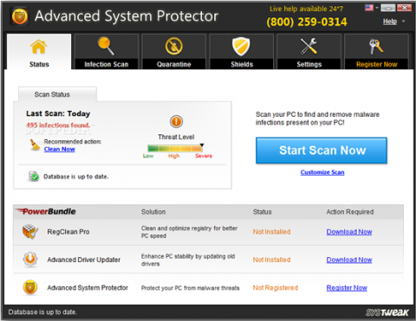416x321 pixels.
Task: Click the yellow Shields icon
Action: pyautogui.click(x=241, y=47)
